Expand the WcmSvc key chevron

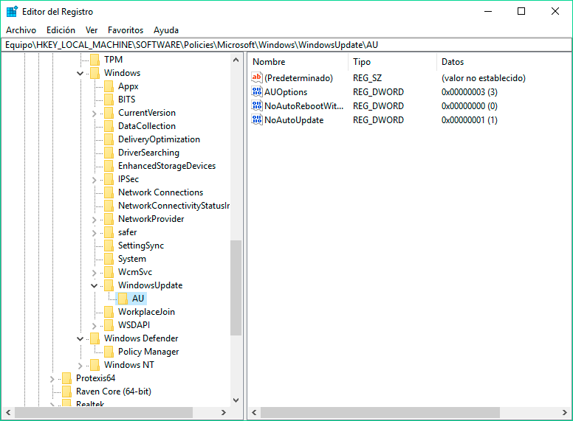point(94,273)
